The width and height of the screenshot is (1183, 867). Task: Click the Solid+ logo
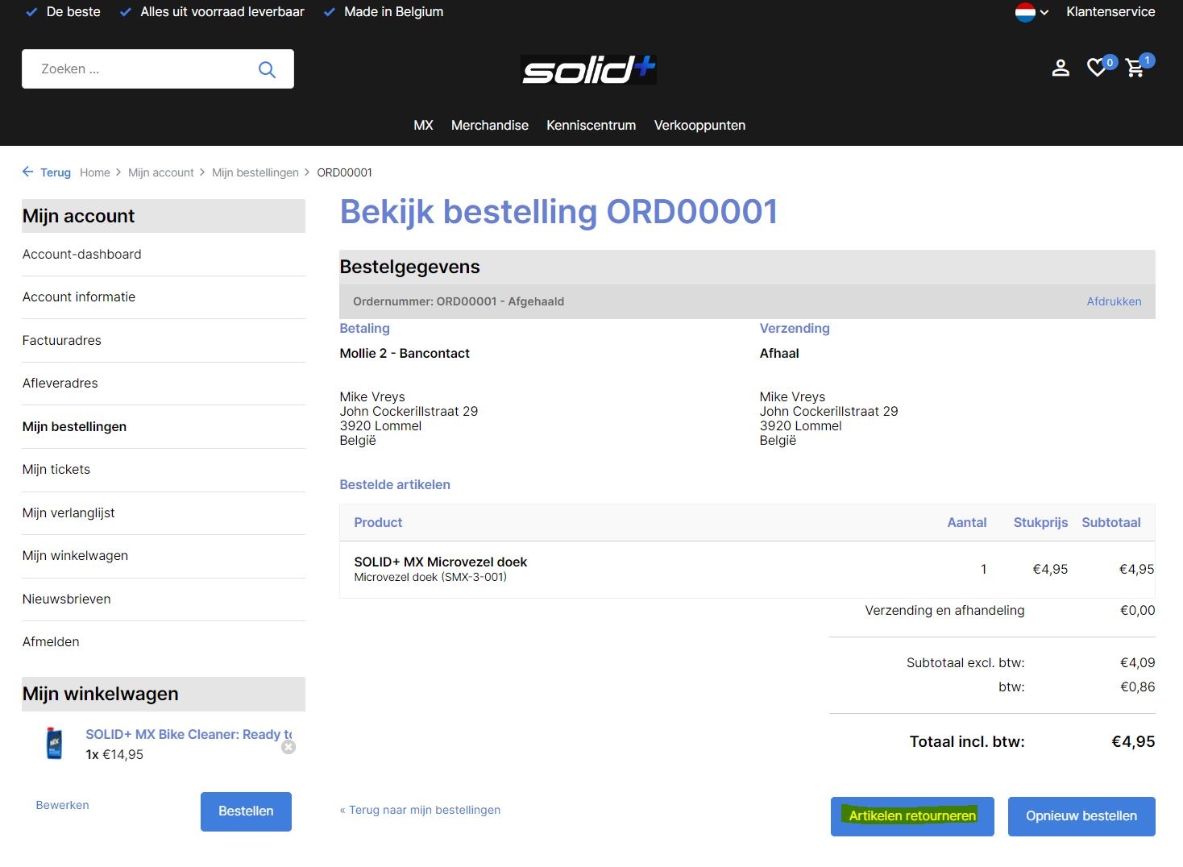[x=588, y=69]
